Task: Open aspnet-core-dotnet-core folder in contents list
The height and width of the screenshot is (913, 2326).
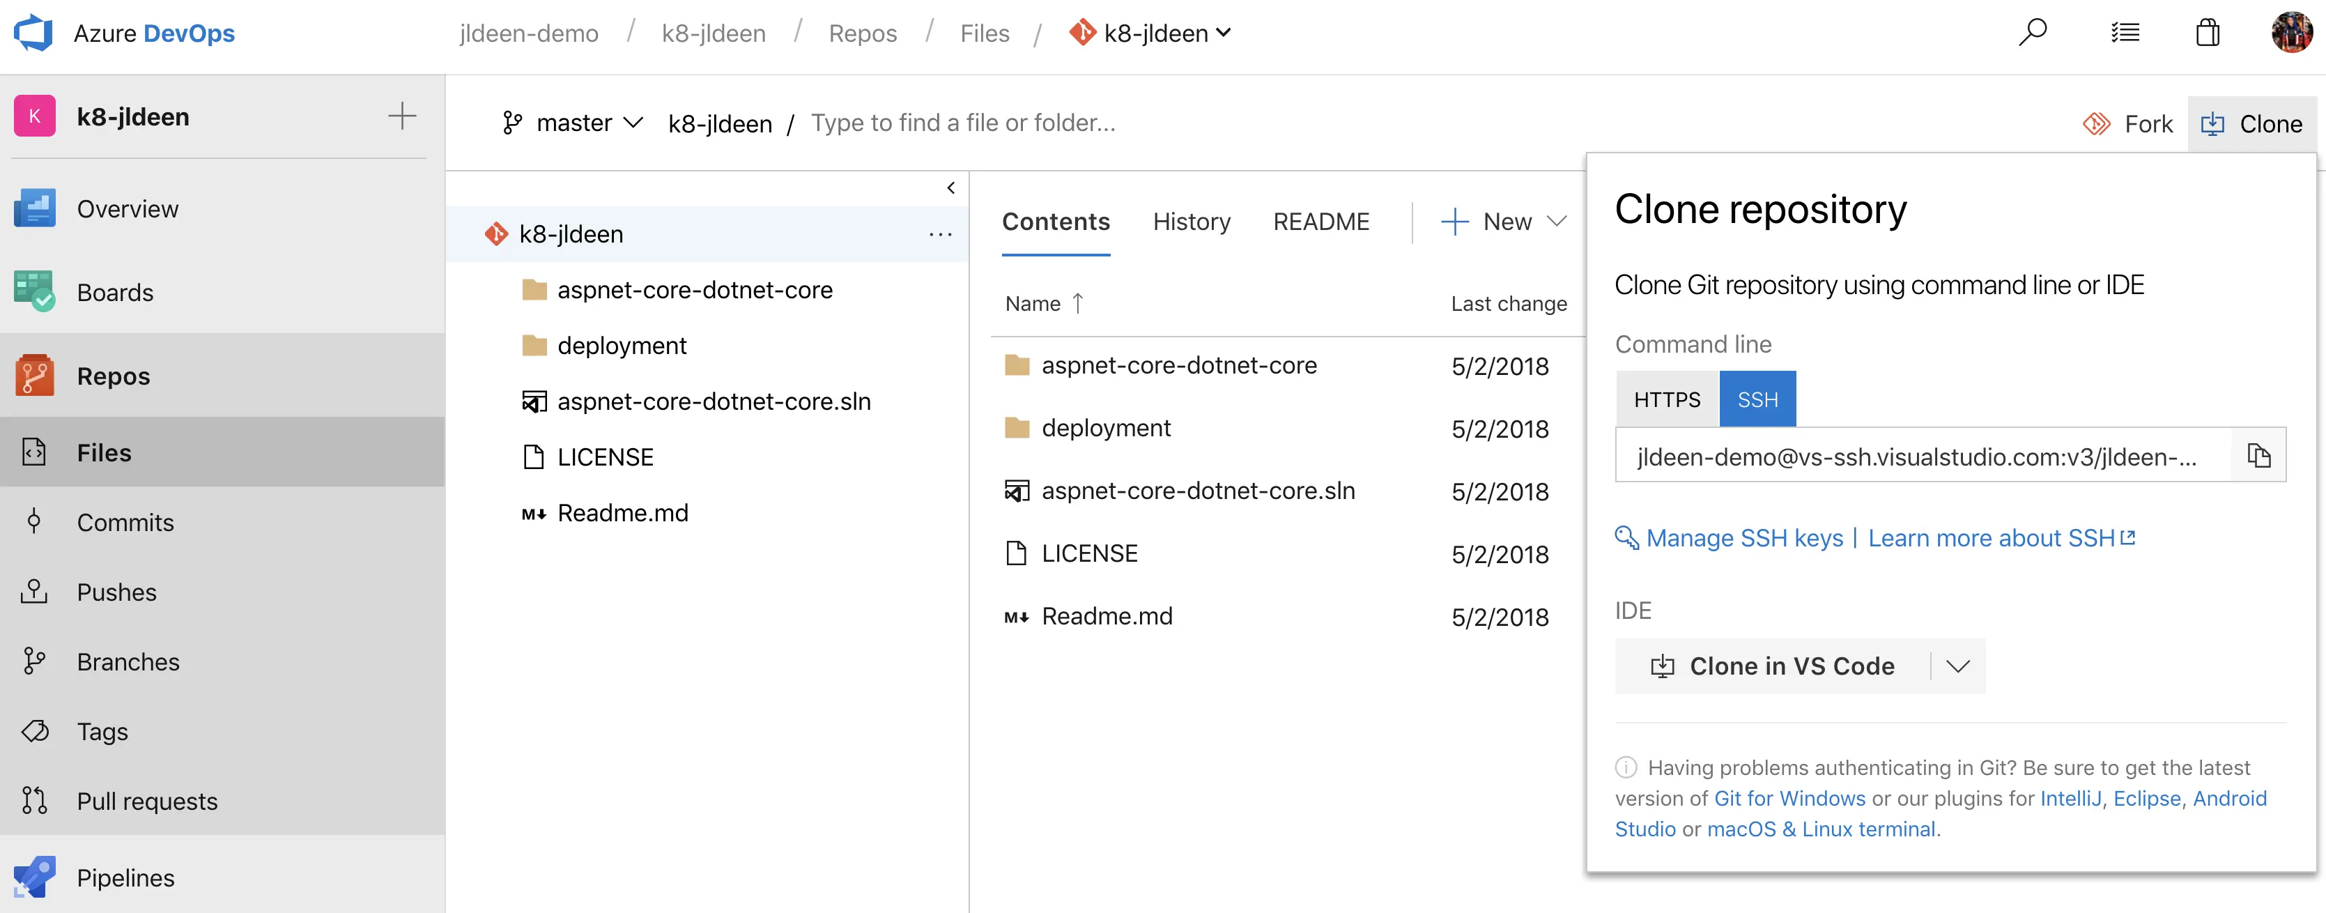Action: tap(1178, 366)
